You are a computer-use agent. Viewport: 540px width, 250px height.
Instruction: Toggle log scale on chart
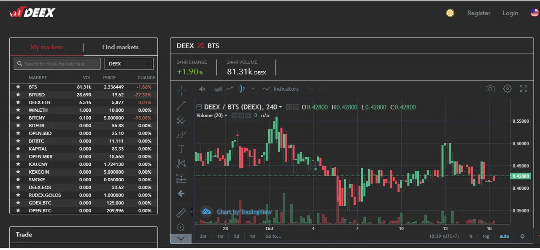point(486,236)
